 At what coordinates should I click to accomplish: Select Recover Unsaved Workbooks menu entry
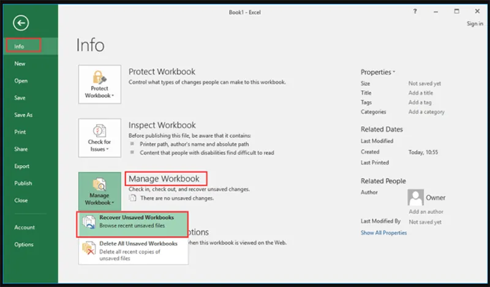(132, 224)
